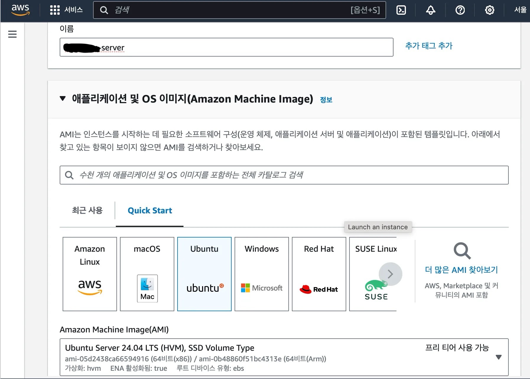Click the AWS logo home icon

(x=20, y=10)
